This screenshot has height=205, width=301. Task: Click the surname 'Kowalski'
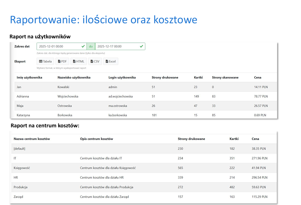[63, 87]
